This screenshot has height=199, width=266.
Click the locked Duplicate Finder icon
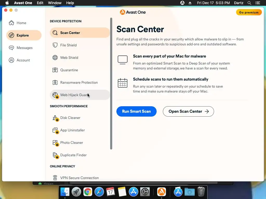click(x=55, y=155)
